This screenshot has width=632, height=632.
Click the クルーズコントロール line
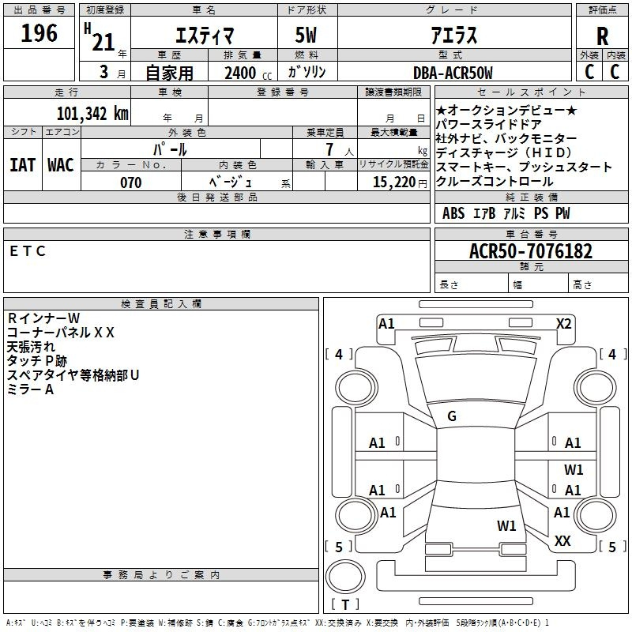coord(495,182)
